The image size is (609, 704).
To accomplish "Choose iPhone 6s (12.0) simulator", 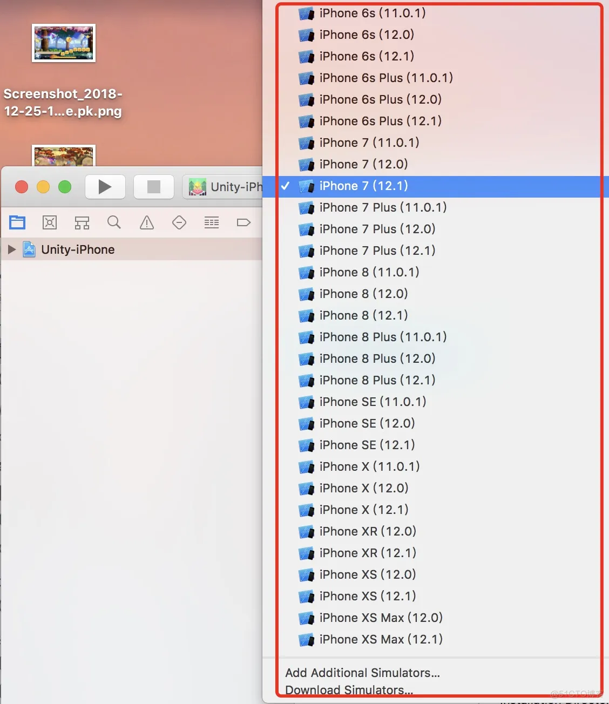I will point(436,35).
